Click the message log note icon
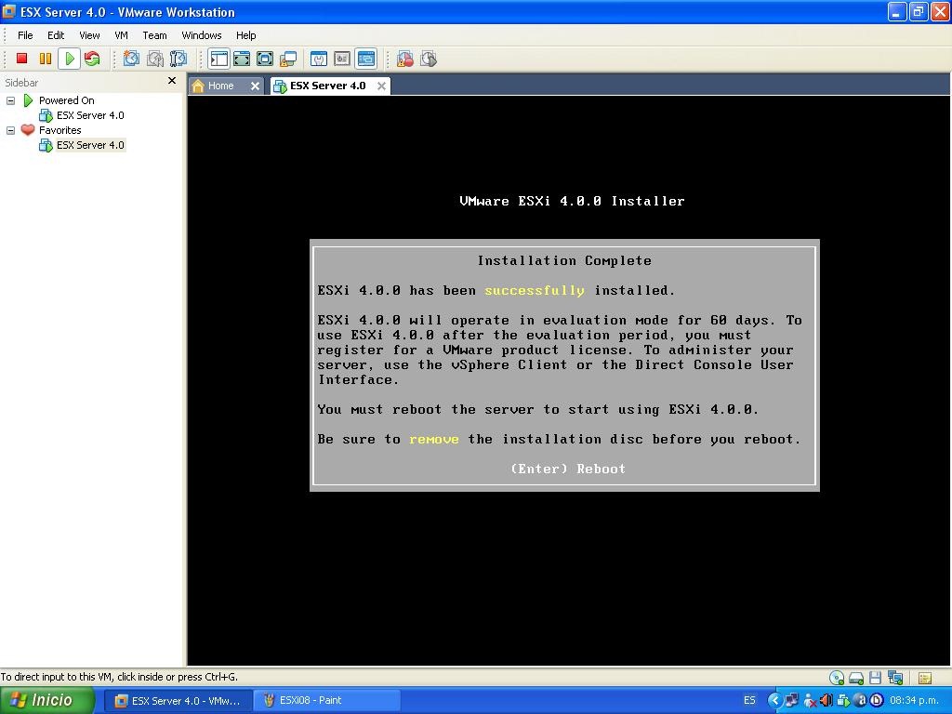 tap(925, 678)
